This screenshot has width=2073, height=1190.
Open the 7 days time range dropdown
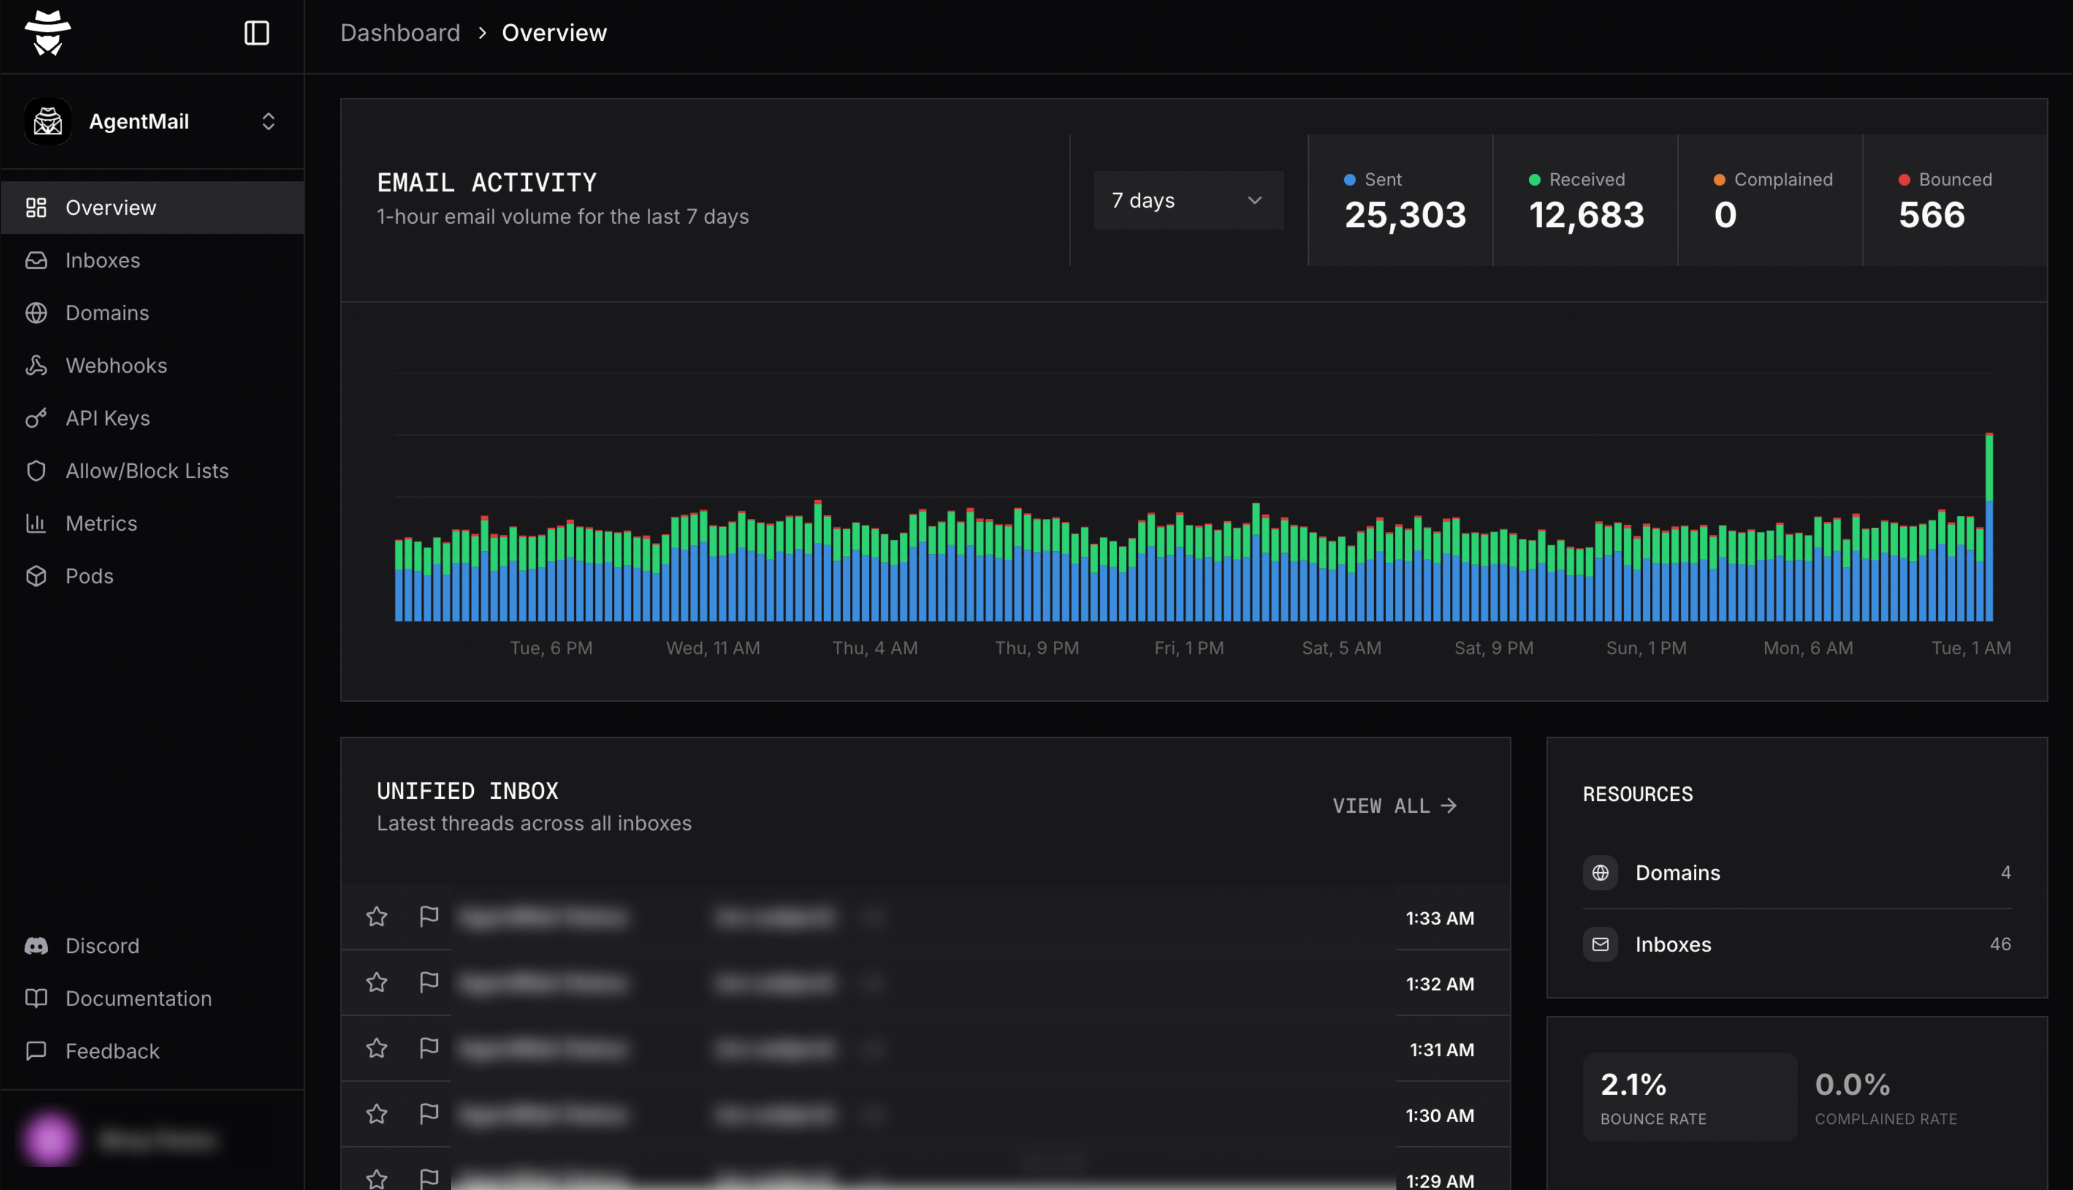click(1188, 200)
